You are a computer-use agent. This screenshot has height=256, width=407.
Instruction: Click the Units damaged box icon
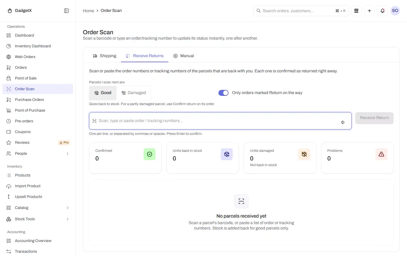pyautogui.click(x=304, y=154)
